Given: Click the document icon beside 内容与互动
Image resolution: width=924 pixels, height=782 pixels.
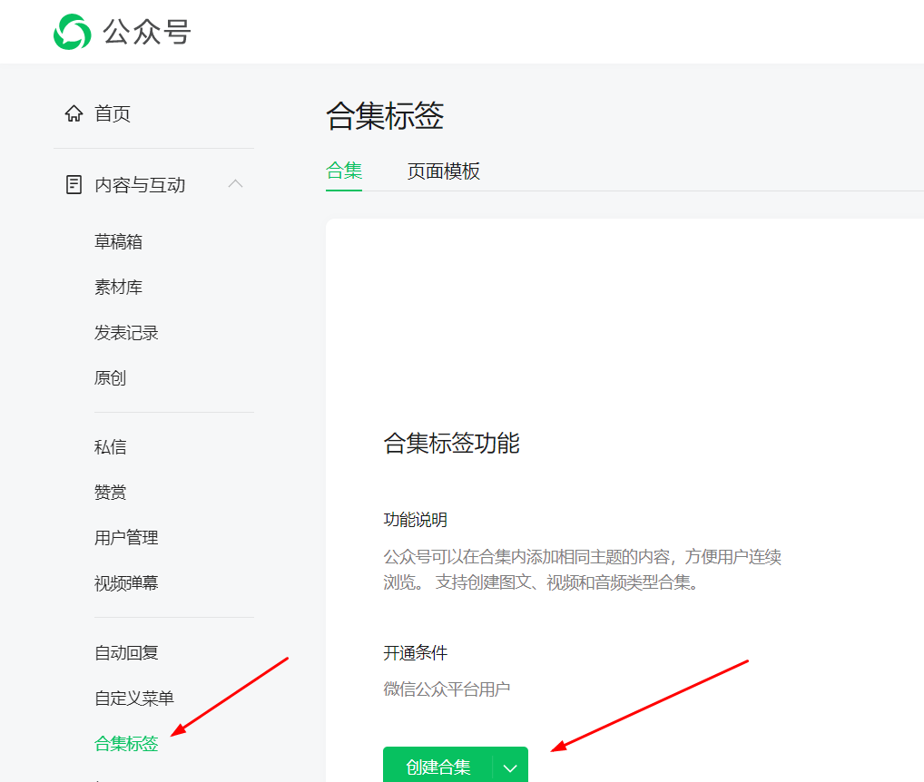Looking at the screenshot, I should pos(74,184).
